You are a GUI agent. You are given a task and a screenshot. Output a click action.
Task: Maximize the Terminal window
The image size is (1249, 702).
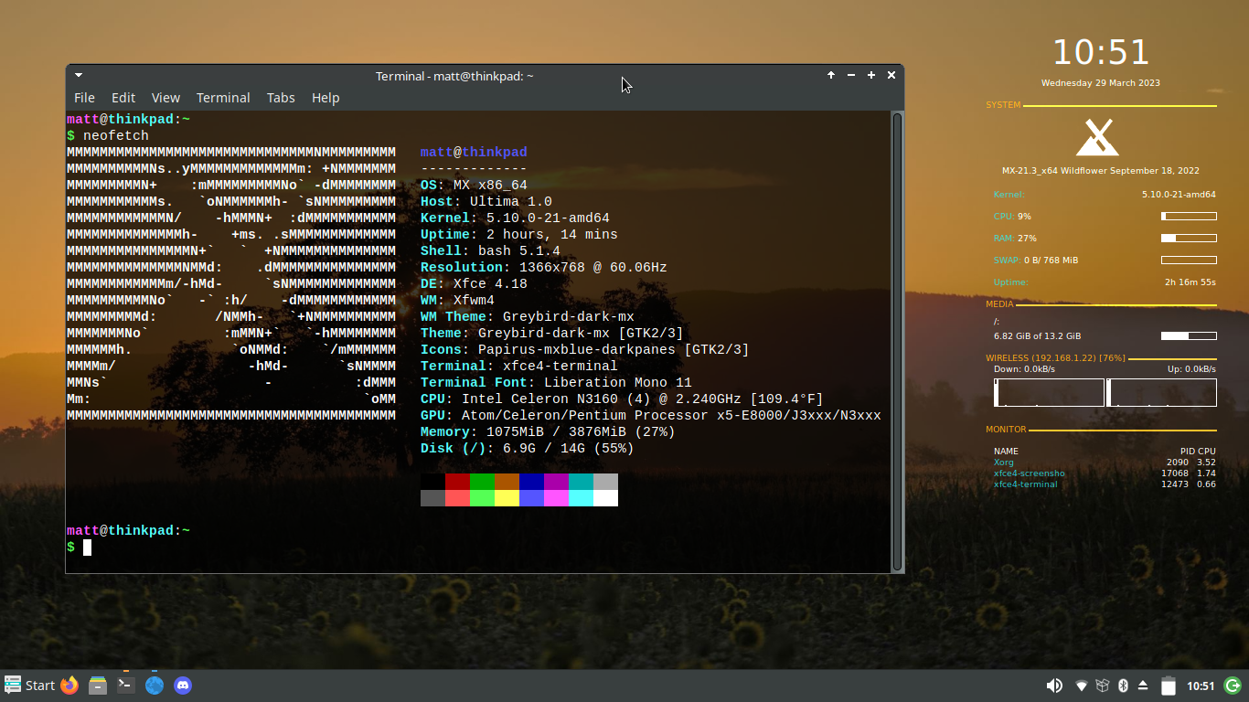(x=871, y=75)
